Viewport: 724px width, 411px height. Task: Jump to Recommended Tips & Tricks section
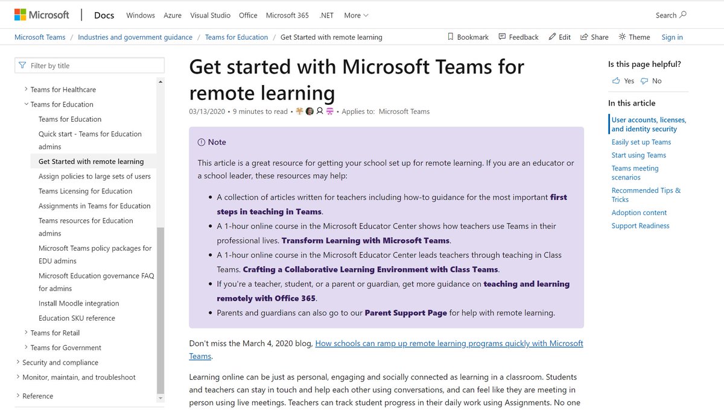tap(646, 195)
